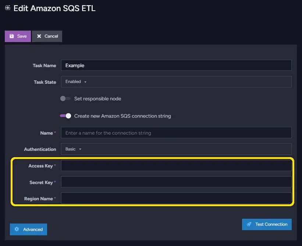Disable Create new Amazon SQS connection string
This screenshot has width=302, height=246.
65,116
